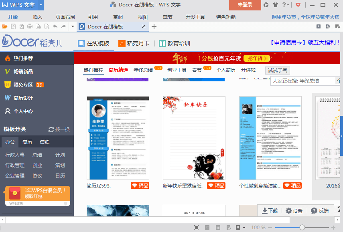The image size is (343, 232).
Task: Open a new tab with the plus button
Action: point(154,27)
